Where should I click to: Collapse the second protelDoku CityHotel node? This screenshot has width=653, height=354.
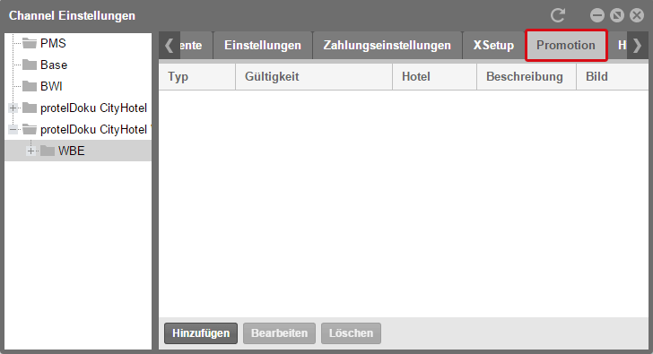pyautogui.click(x=13, y=129)
